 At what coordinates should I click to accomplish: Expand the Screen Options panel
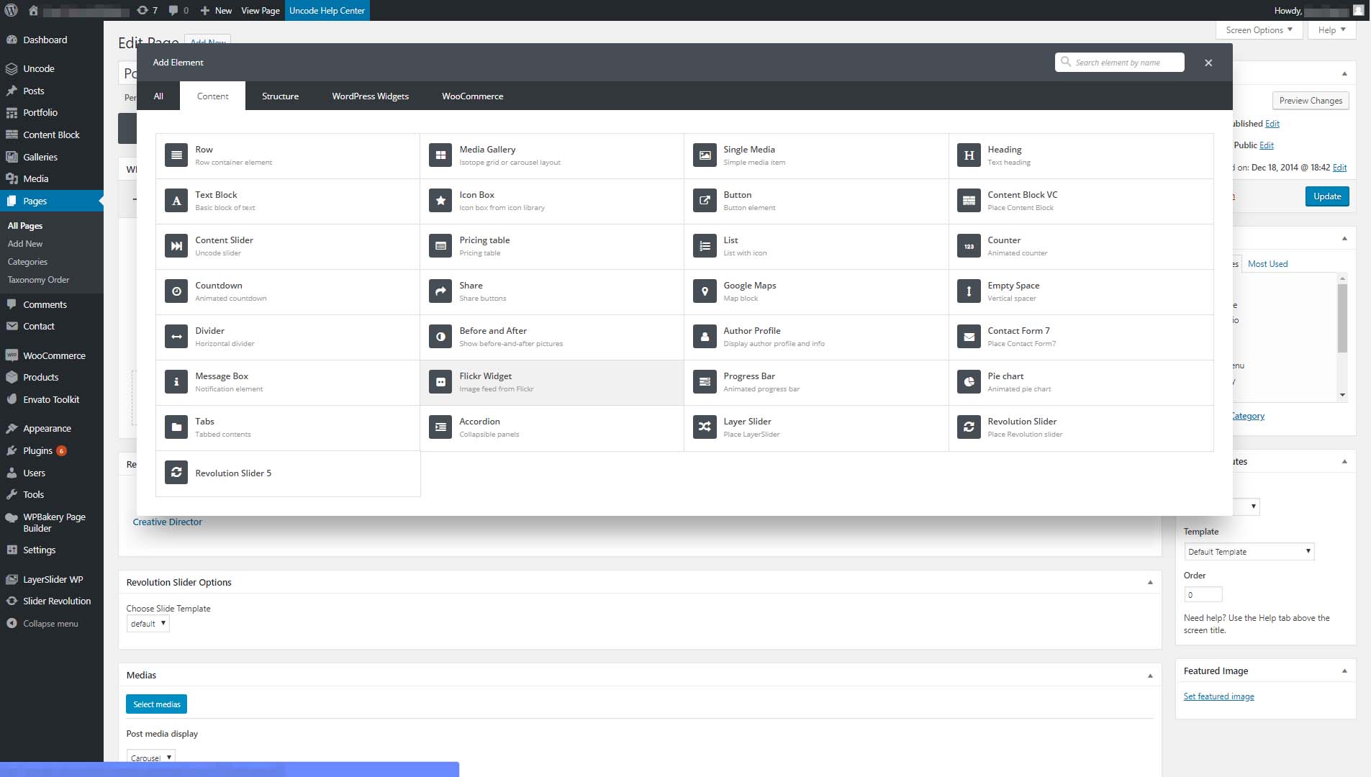click(x=1259, y=30)
